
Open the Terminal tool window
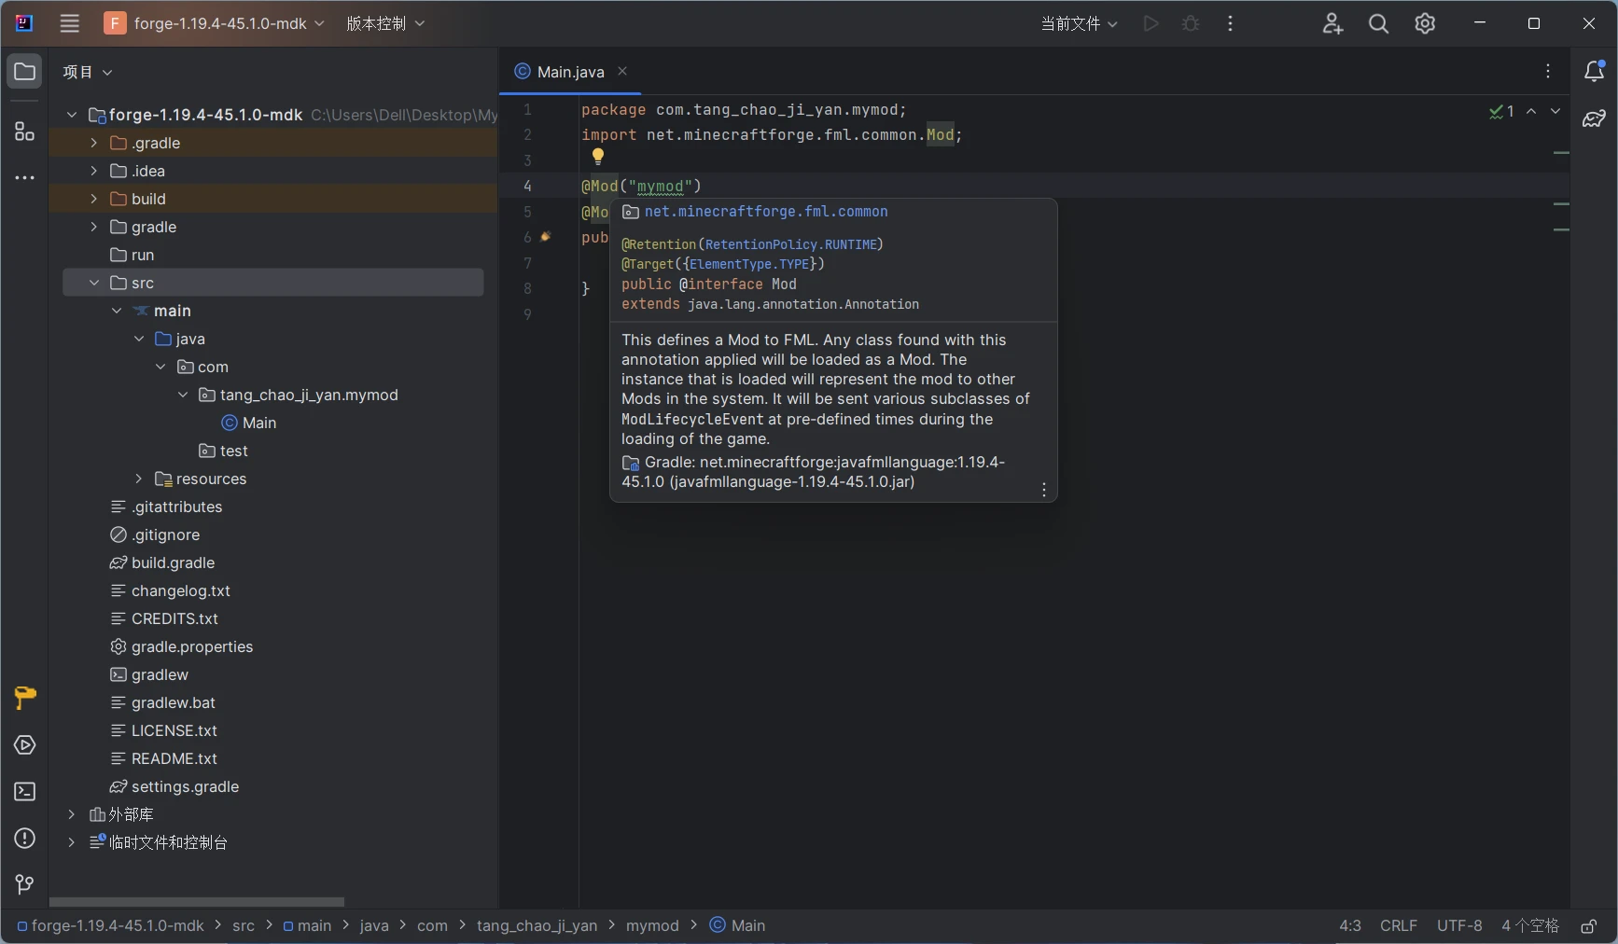click(23, 791)
